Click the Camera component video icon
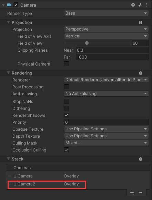Viewport: 152px width, 200px height. pyautogui.click(x=9, y=5)
